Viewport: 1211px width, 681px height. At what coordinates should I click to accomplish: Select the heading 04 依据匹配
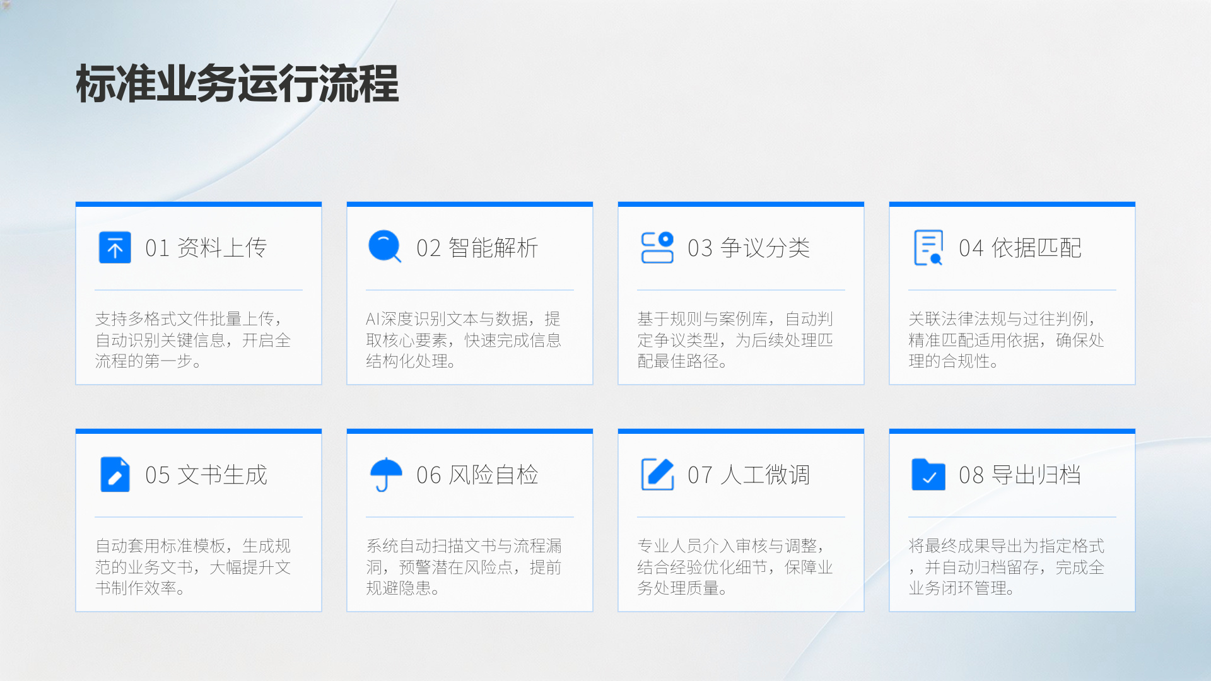coord(1020,248)
